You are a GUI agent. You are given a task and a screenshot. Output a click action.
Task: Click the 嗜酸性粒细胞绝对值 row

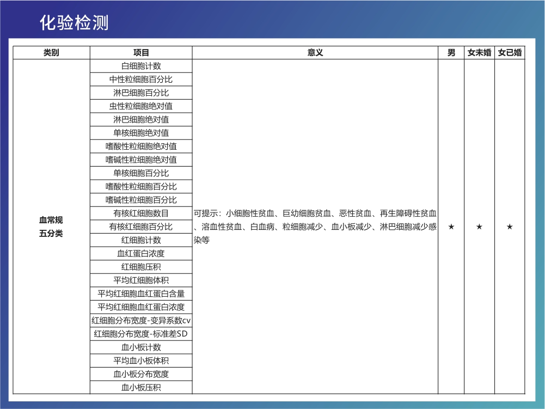coord(141,146)
